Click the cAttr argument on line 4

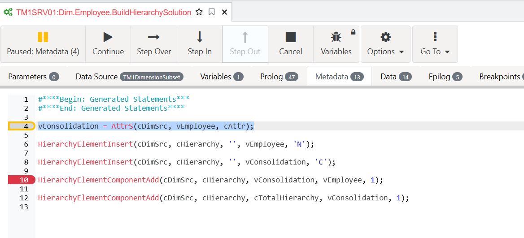pyautogui.click(x=235, y=126)
